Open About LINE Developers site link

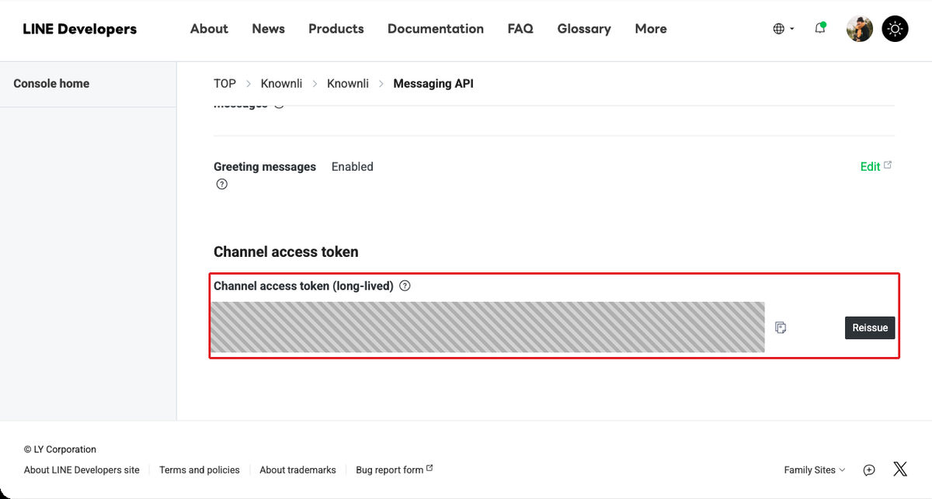click(x=82, y=470)
